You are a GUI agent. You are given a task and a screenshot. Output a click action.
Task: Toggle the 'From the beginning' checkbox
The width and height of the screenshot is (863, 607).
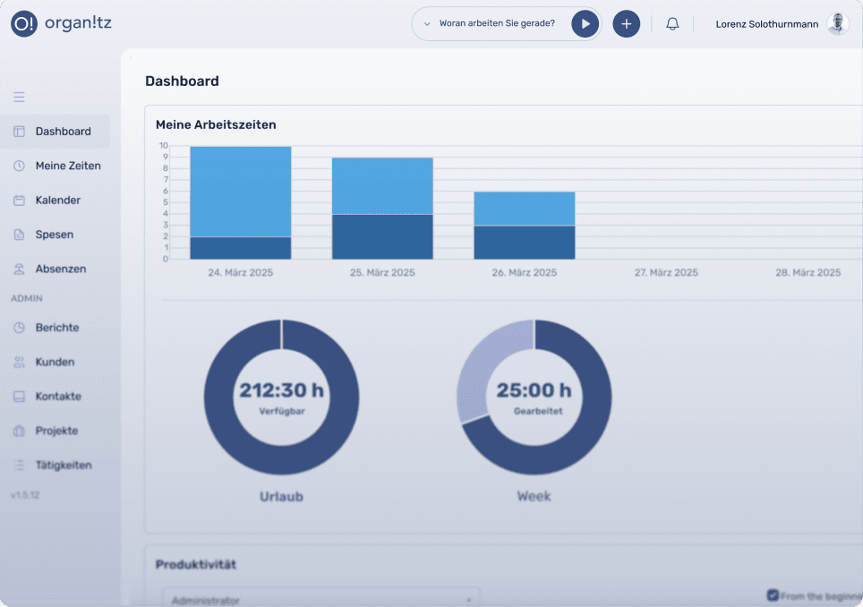[773, 595]
